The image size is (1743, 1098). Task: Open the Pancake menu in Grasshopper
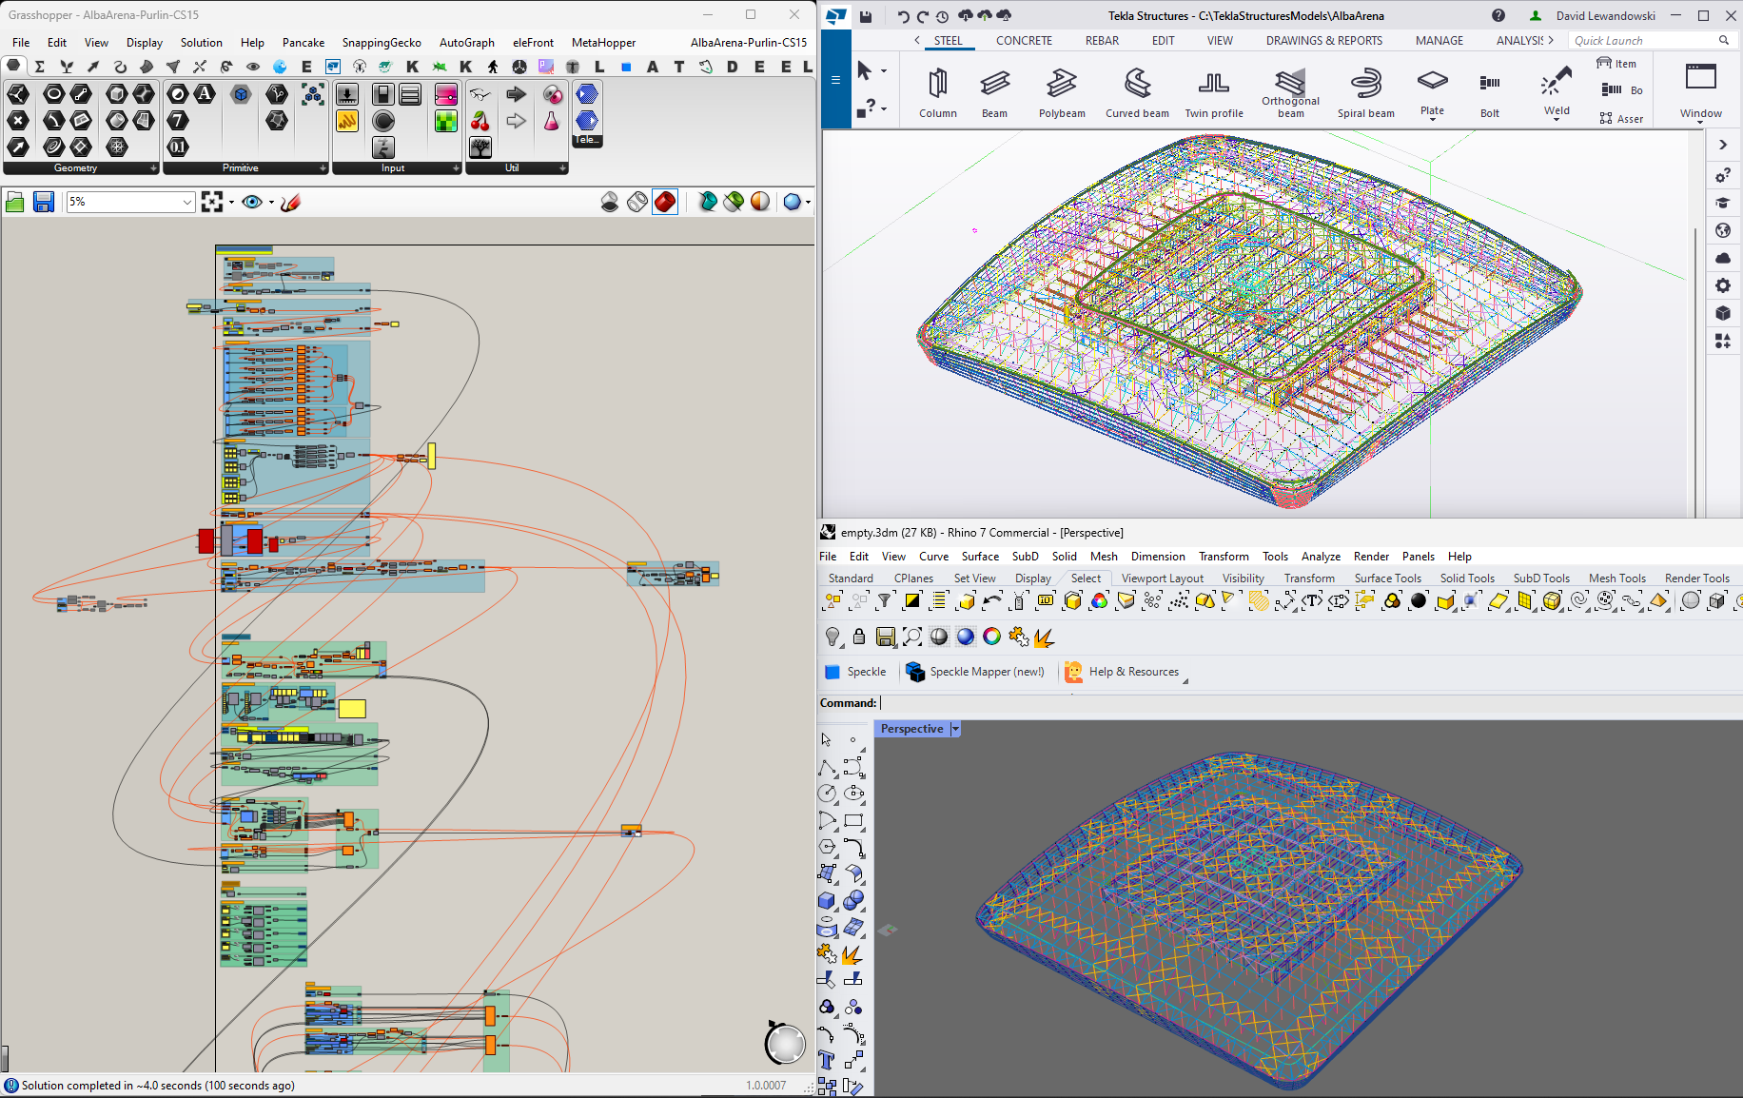304,43
